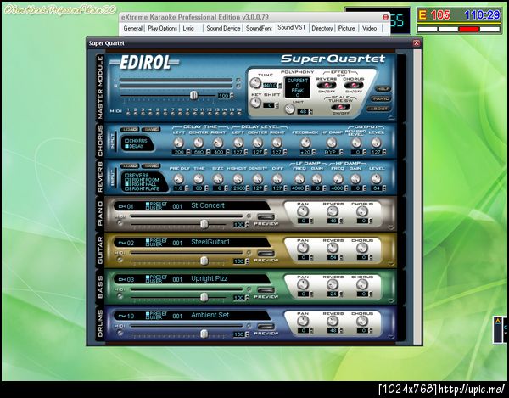Image resolution: width=509 pixels, height=398 pixels.
Task: Click Chorus Delay Time Center knob
Action: tap(199, 143)
